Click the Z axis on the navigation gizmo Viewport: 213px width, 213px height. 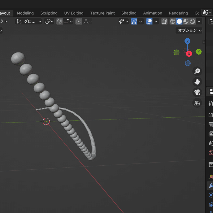coord(187,41)
